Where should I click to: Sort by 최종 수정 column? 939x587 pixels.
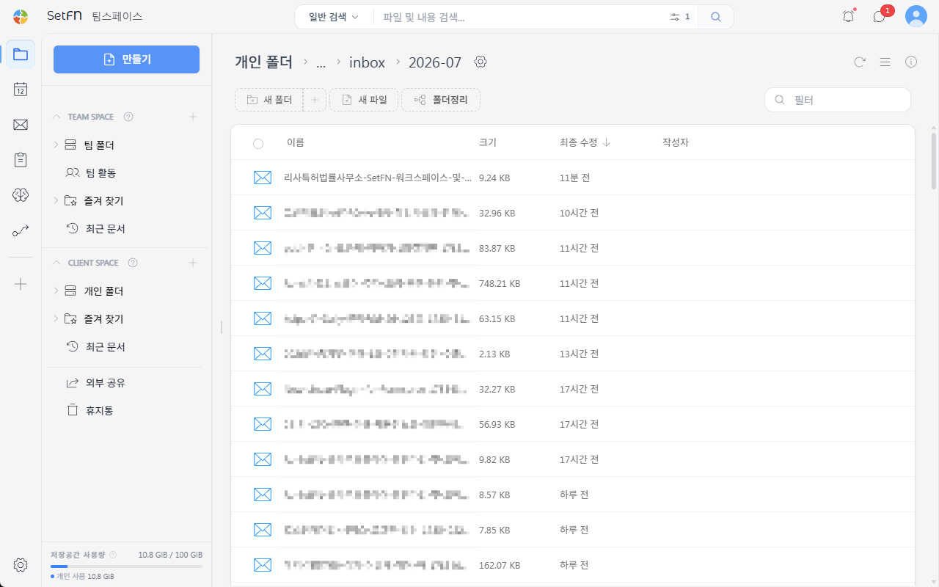point(585,142)
